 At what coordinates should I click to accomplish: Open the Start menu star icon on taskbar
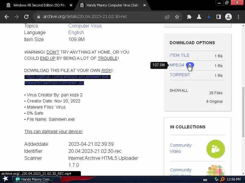pos(5,179)
